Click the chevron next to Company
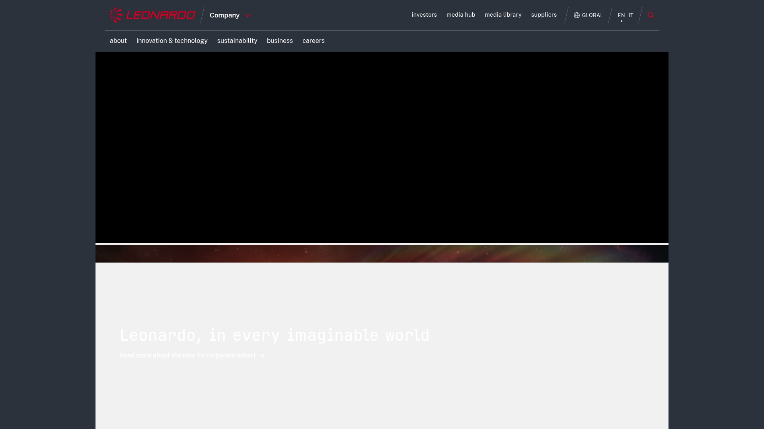Viewport: 764px width, 429px height. pyautogui.click(x=248, y=15)
